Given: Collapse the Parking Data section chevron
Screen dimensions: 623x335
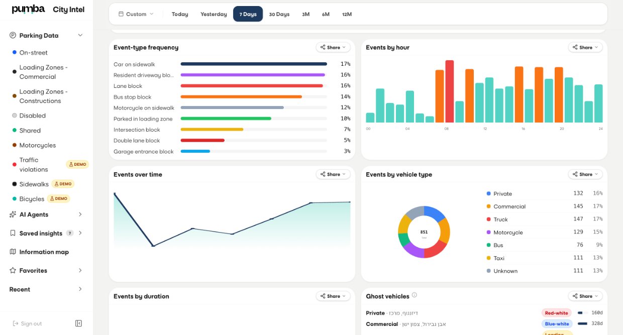Looking at the screenshot, I should click(80, 35).
